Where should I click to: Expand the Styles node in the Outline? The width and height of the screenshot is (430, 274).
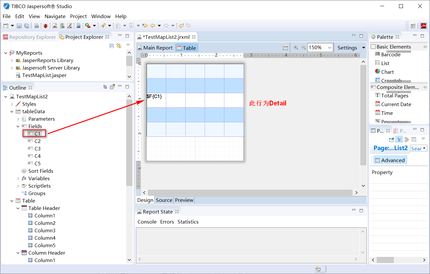click(x=12, y=104)
